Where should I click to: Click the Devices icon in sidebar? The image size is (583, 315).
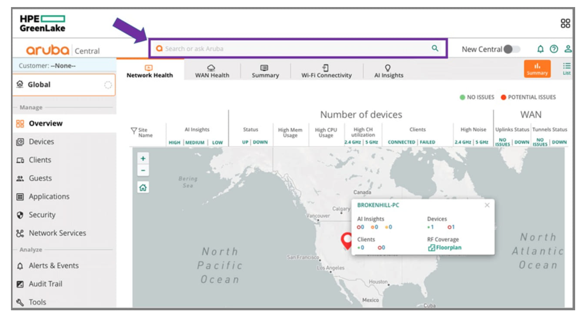tap(20, 142)
